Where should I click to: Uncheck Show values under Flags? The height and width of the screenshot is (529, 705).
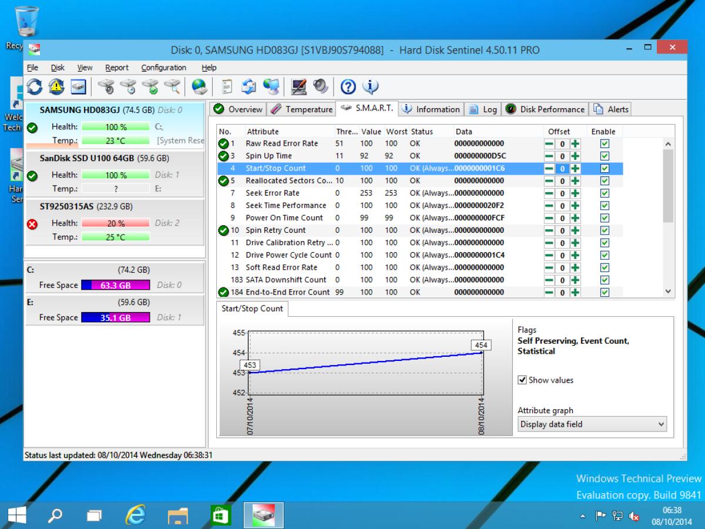[x=523, y=380]
